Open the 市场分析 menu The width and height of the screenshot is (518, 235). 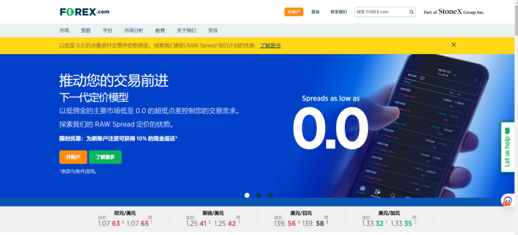134,31
